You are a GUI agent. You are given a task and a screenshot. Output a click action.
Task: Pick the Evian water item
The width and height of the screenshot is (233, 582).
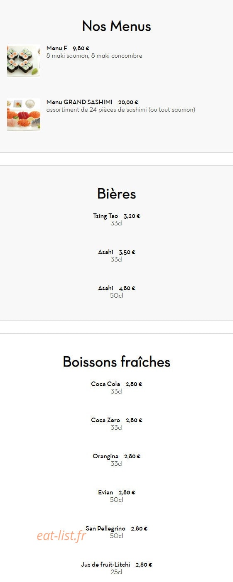pos(116,496)
